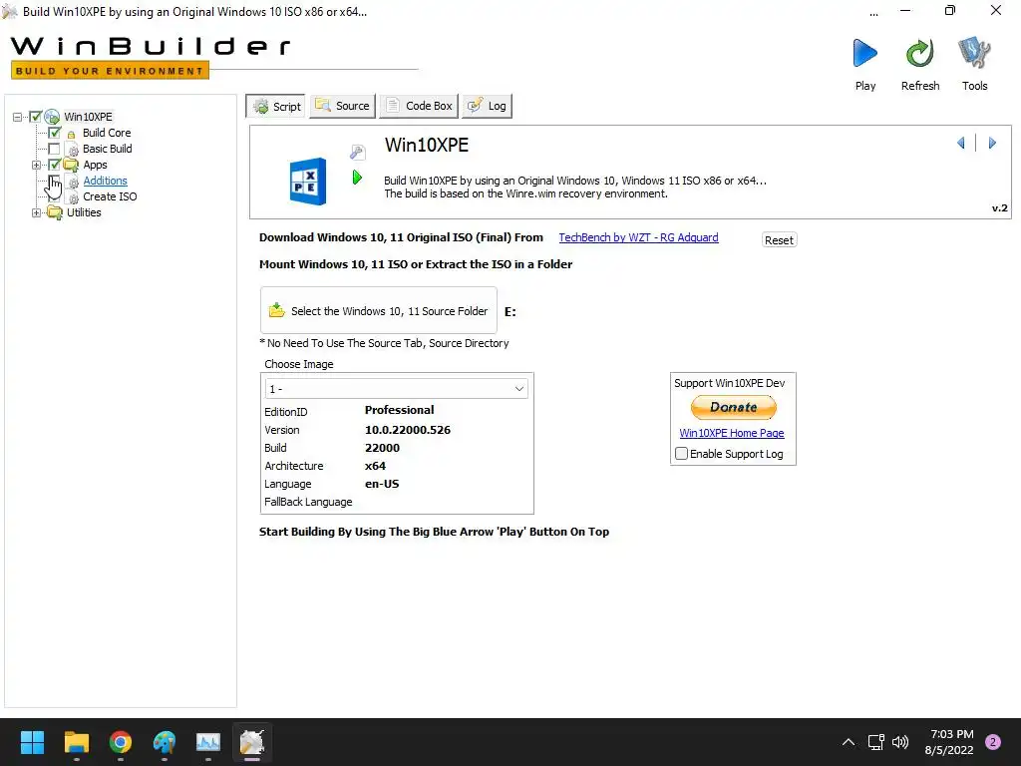1021x766 pixels.
Task: Click the Win10XPE blue logo image
Action: click(307, 182)
